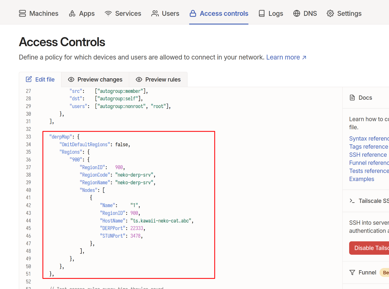Click the Docs document icon
This screenshot has height=289, width=389.
[x=352, y=98]
